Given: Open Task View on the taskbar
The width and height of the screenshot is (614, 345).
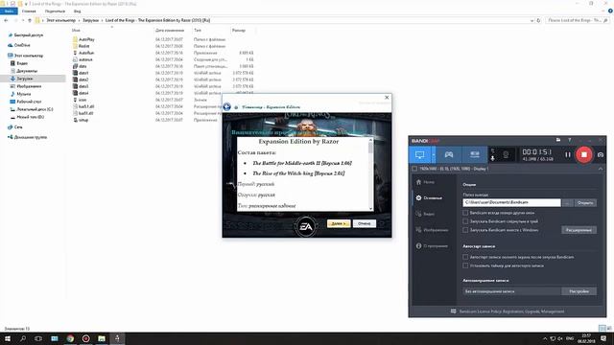Looking at the screenshot, I should 38,338.
